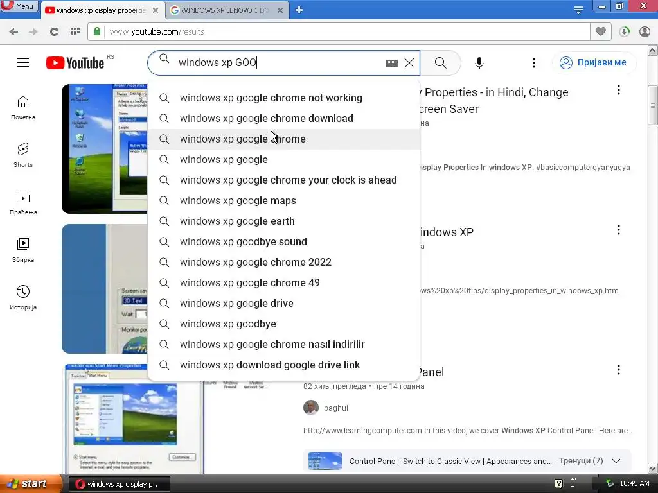This screenshot has height=493, width=658.
Task: Bookmark the page with the heart icon
Action: (x=601, y=31)
